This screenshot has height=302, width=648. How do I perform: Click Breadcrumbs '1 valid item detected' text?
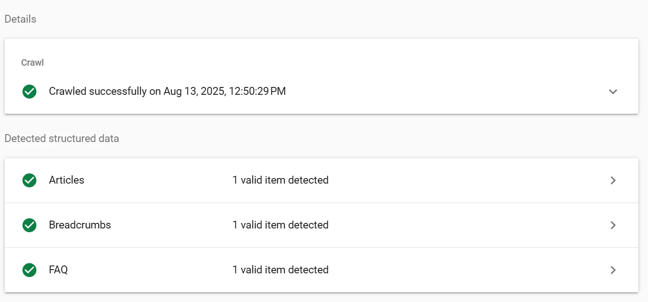tap(280, 225)
